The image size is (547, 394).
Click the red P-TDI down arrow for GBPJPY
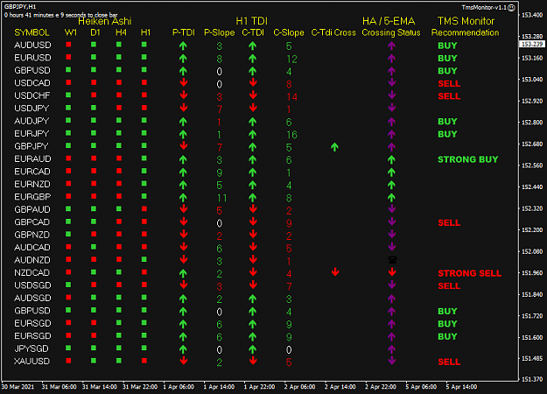(x=184, y=145)
